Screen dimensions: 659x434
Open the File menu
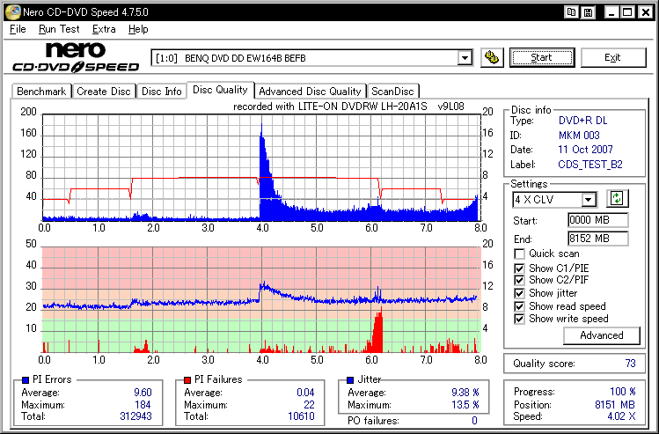[x=18, y=29]
